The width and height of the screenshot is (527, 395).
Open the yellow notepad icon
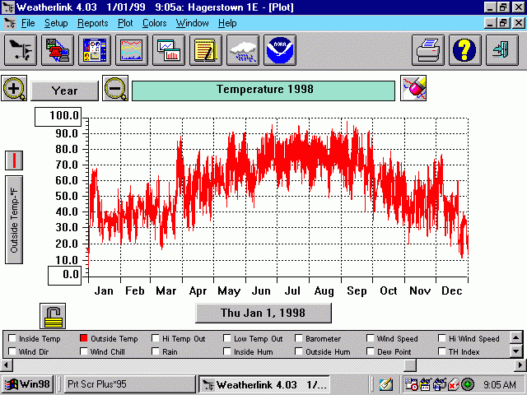pyautogui.click(x=205, y=50)
